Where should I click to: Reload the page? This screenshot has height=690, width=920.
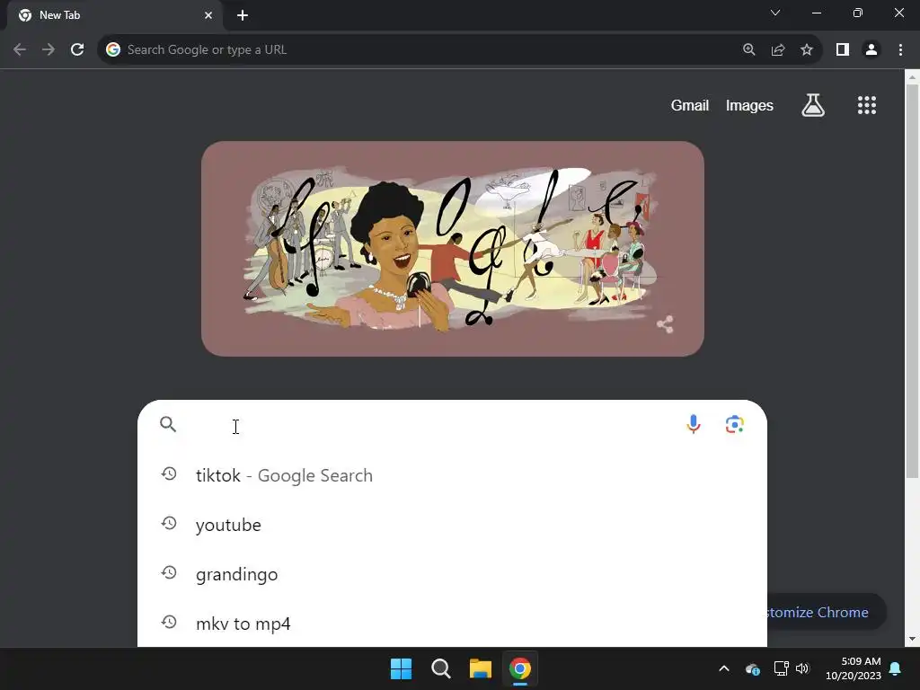tap(77, 50)
